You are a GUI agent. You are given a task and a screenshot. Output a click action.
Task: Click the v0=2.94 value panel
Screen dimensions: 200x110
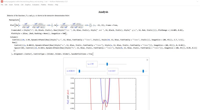(92, 64)
